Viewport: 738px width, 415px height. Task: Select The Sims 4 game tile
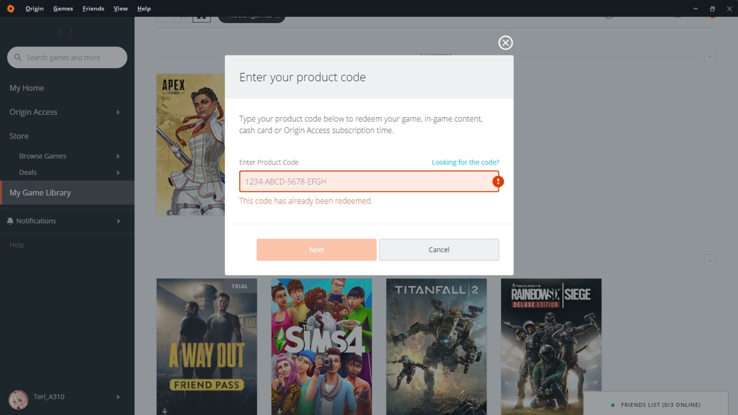coord(322,347)
